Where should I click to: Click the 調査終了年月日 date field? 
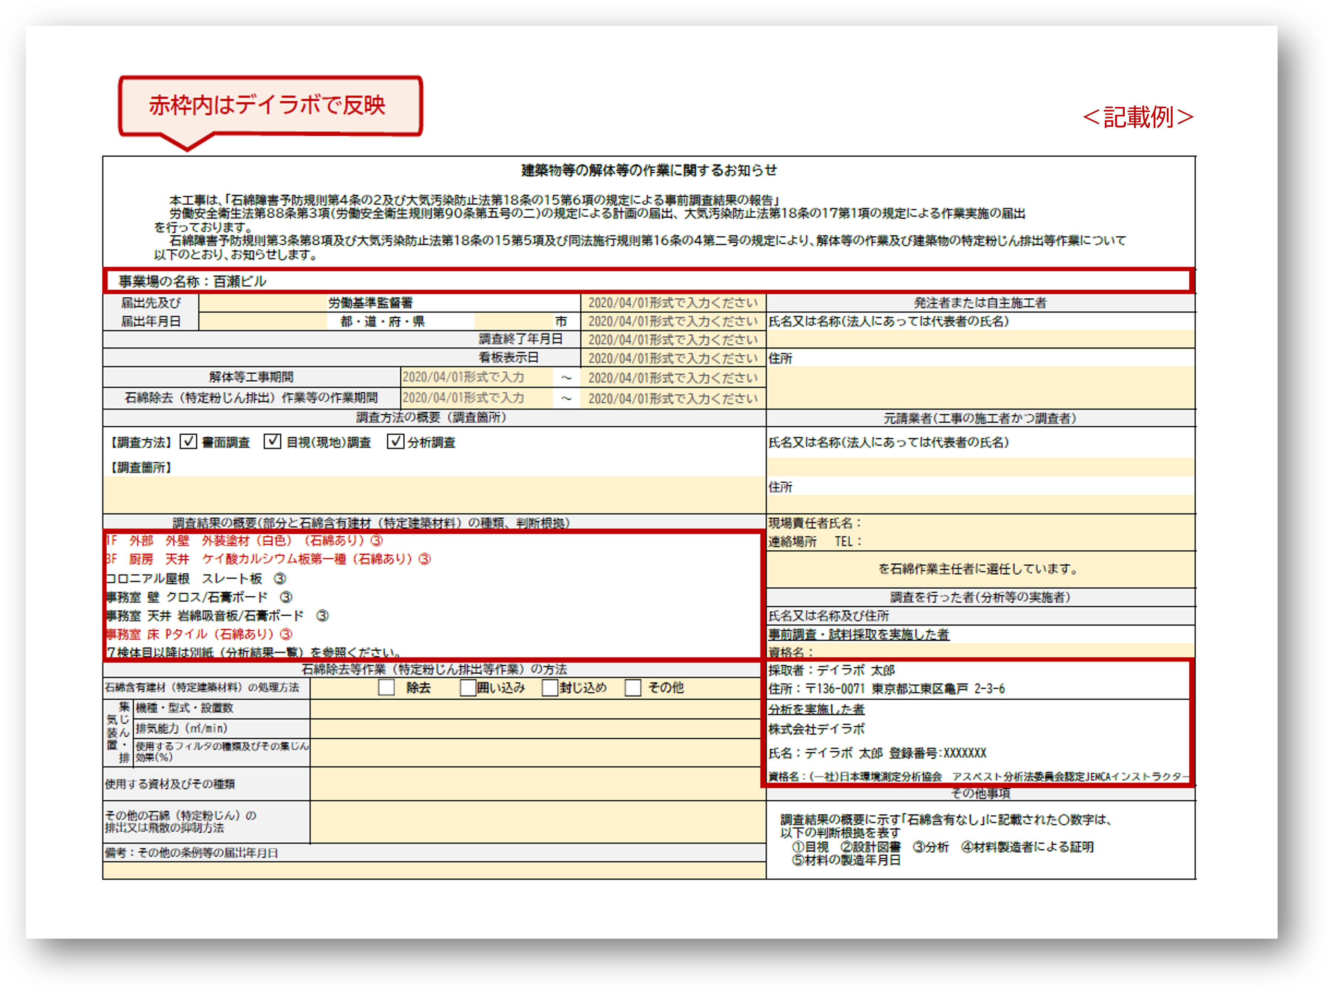coord(673,340)
